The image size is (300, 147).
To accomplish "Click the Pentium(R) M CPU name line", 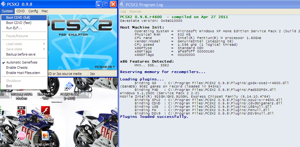I will 198,38.
